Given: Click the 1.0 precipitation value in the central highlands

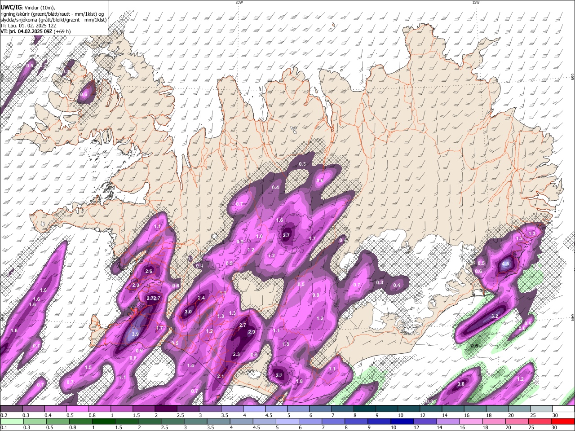Looking at the screenshot, I should 259,237.
